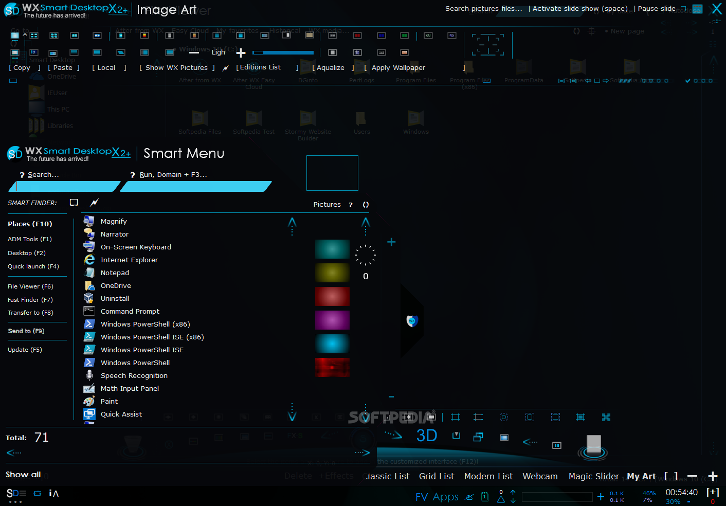Viewport: 726px width, 506px height.
Task: Click Activate slide show (space)
Action: point(580,9)
